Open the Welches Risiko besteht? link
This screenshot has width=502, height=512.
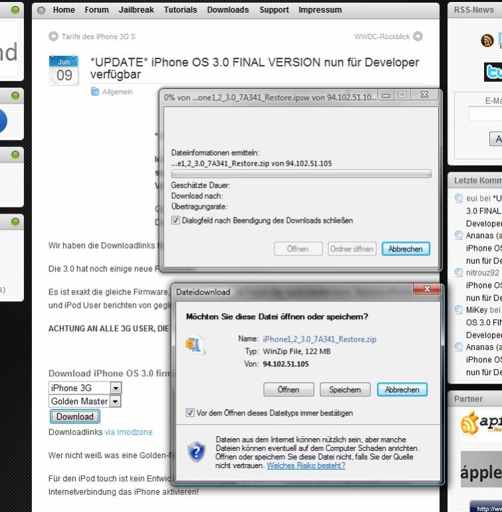tap(306, 465)
